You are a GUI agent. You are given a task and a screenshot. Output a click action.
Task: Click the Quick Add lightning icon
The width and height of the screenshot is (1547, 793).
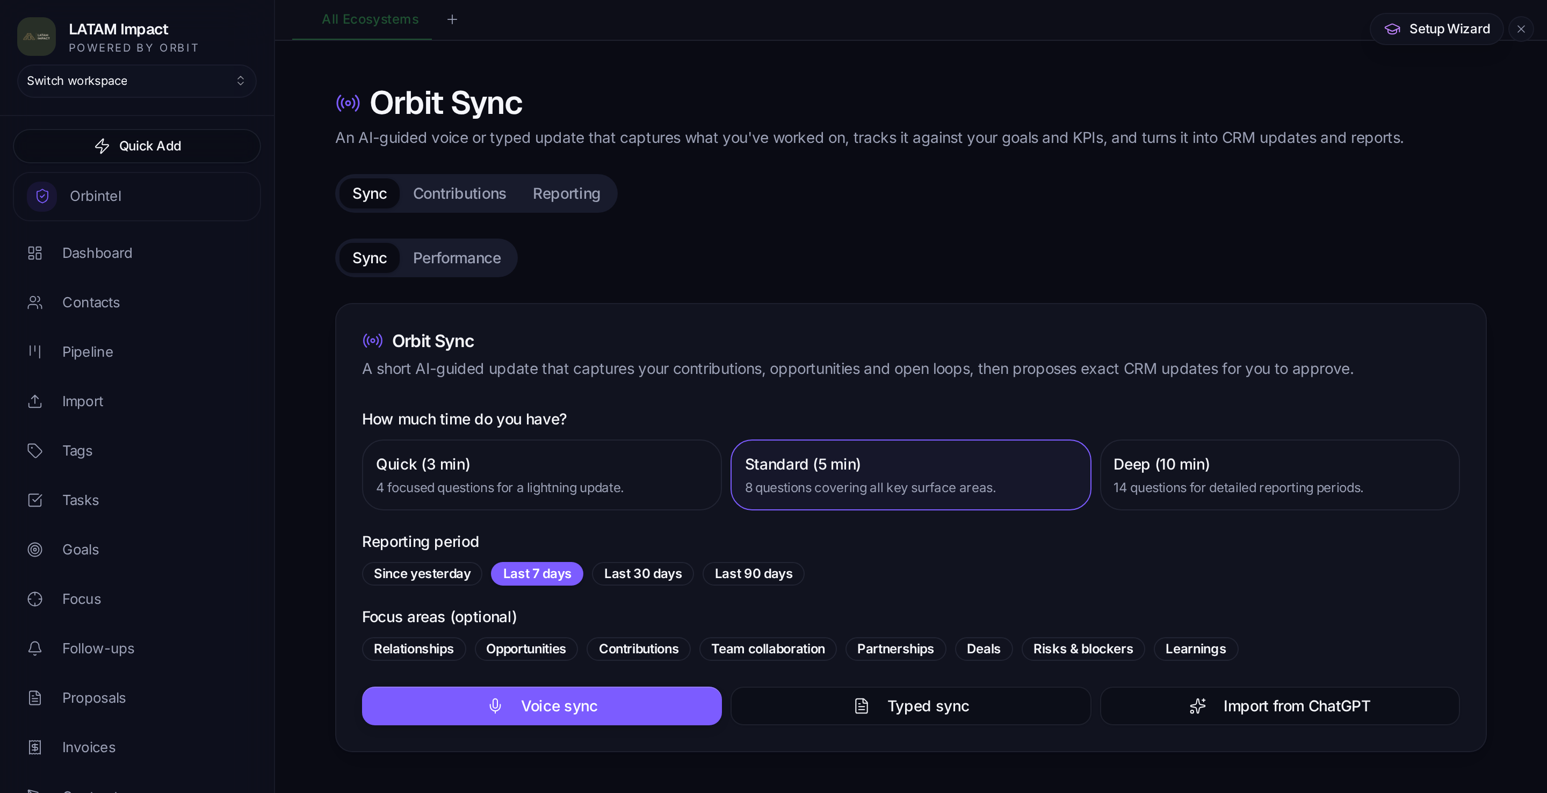coord(102,146)
